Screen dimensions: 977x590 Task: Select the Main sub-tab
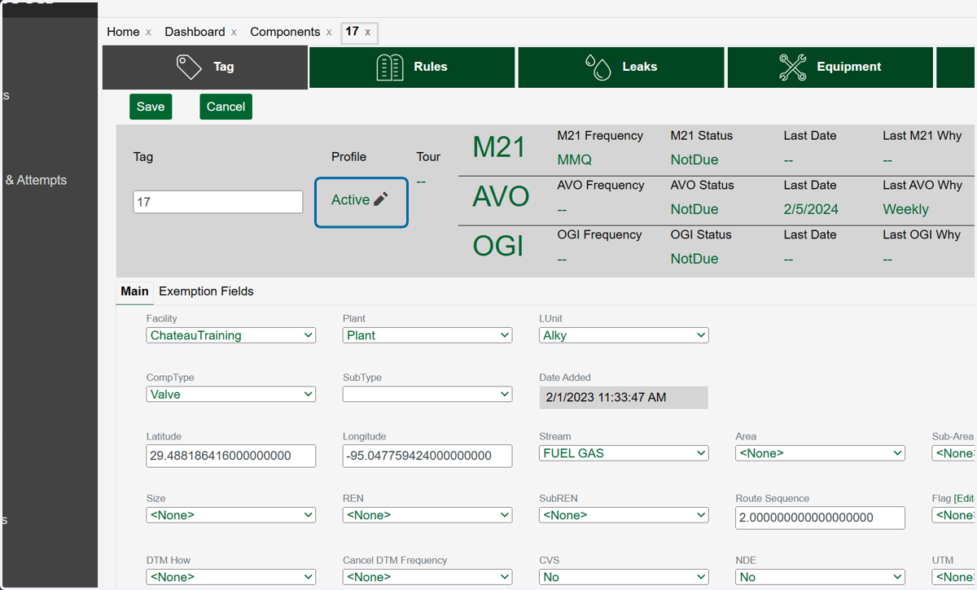tap(135, 291)
